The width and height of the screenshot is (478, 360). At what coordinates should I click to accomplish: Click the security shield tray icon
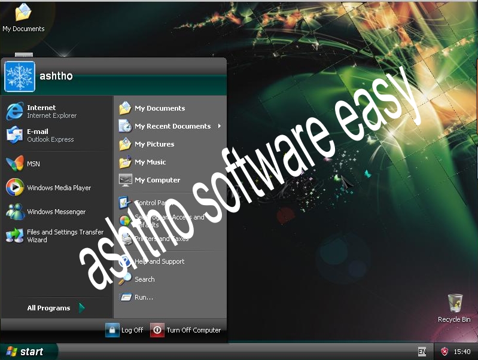(x=444, y=352)
